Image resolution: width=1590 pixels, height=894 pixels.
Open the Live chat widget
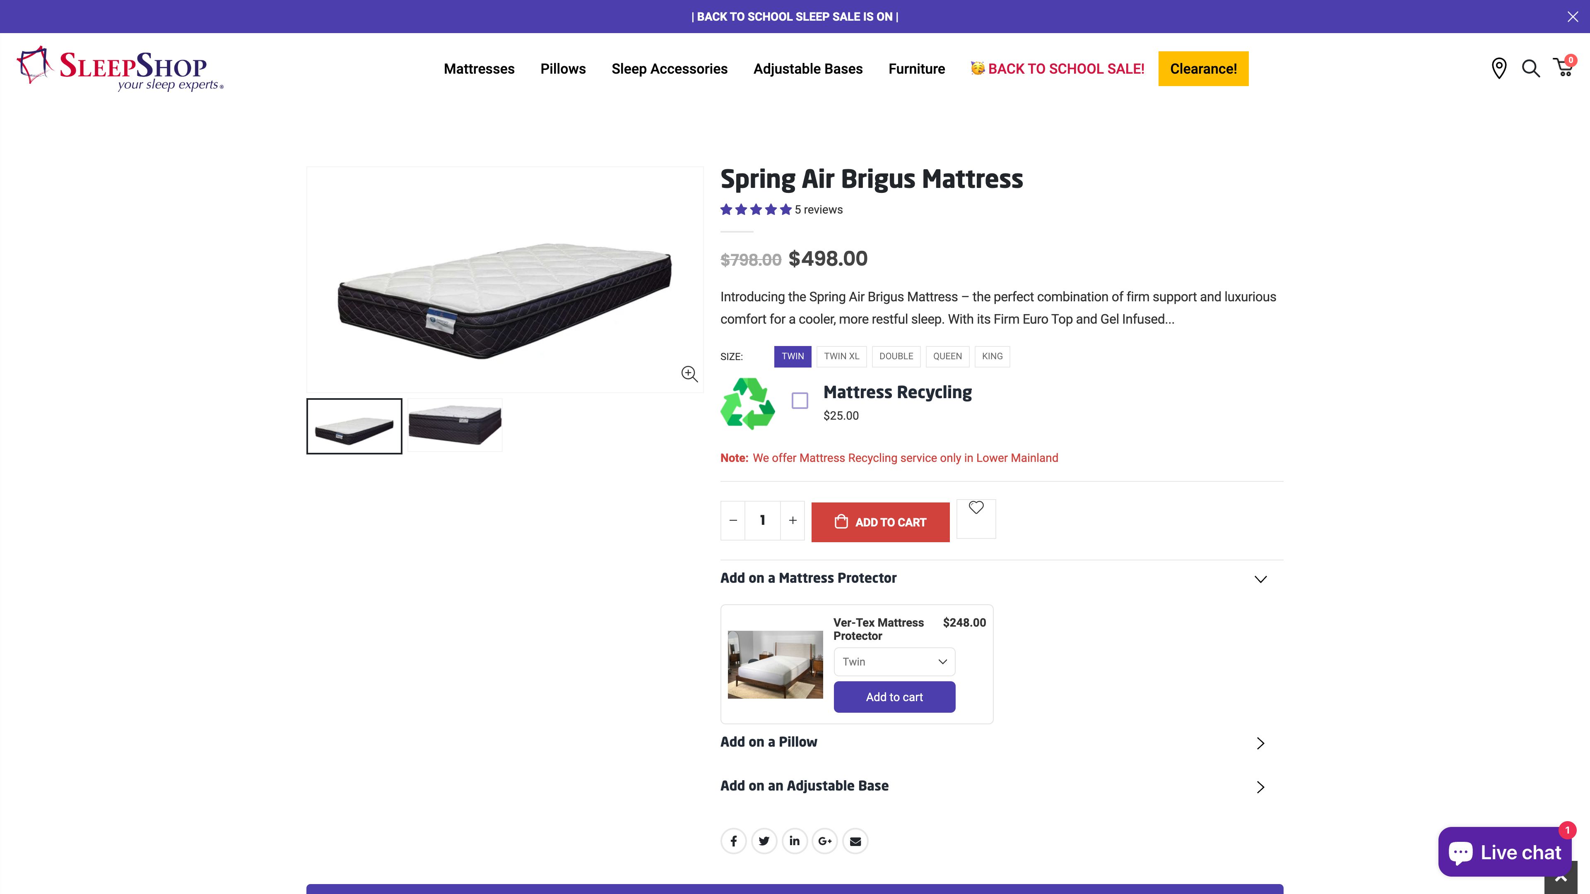point(1504,851)
